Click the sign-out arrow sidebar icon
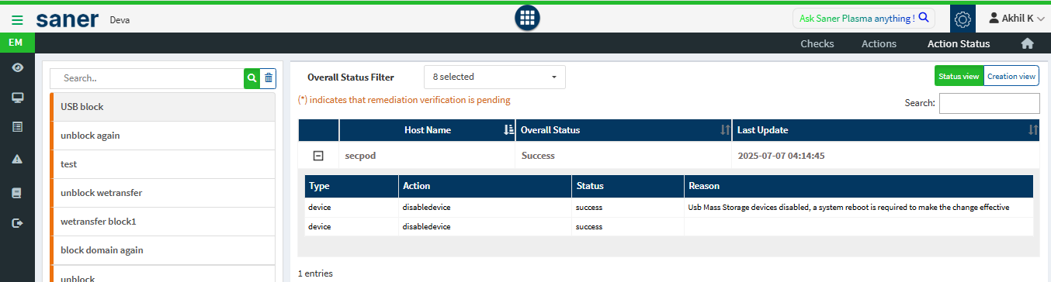This screenshot has width=1051, height=282. point(17,223)
